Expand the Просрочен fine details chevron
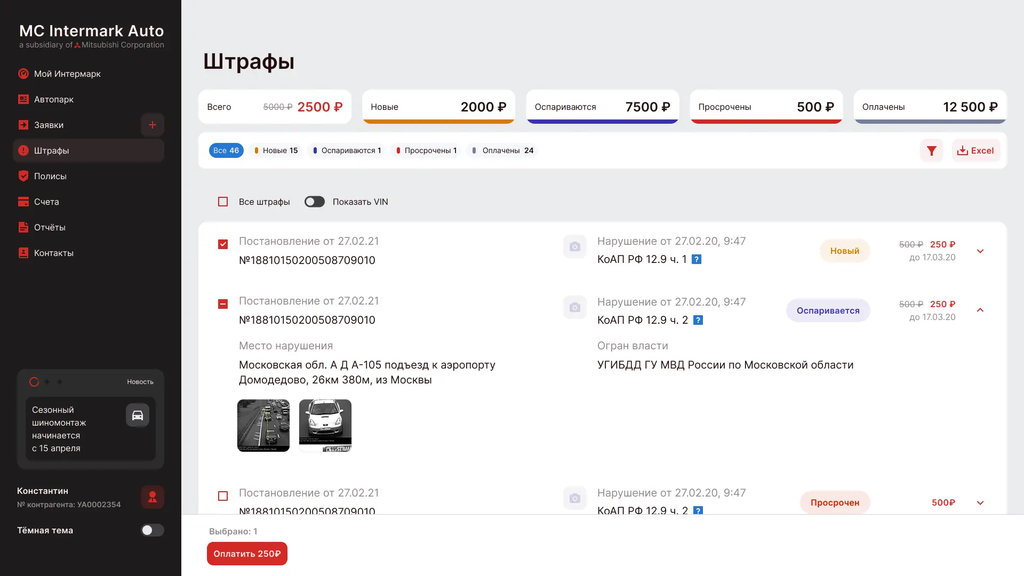This screenshot has height=576, width=1024. click(980, 503)
